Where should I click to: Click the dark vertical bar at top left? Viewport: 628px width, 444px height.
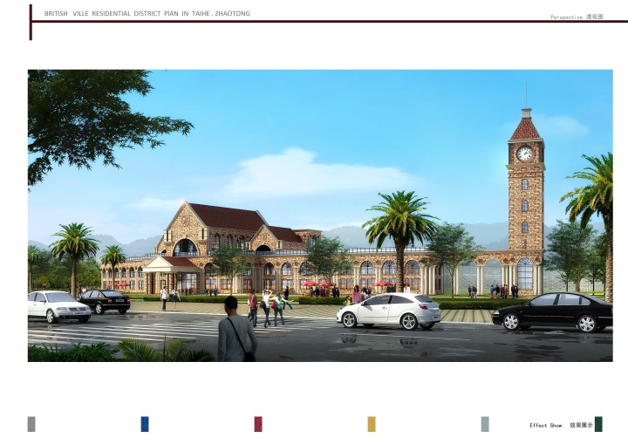31,22
